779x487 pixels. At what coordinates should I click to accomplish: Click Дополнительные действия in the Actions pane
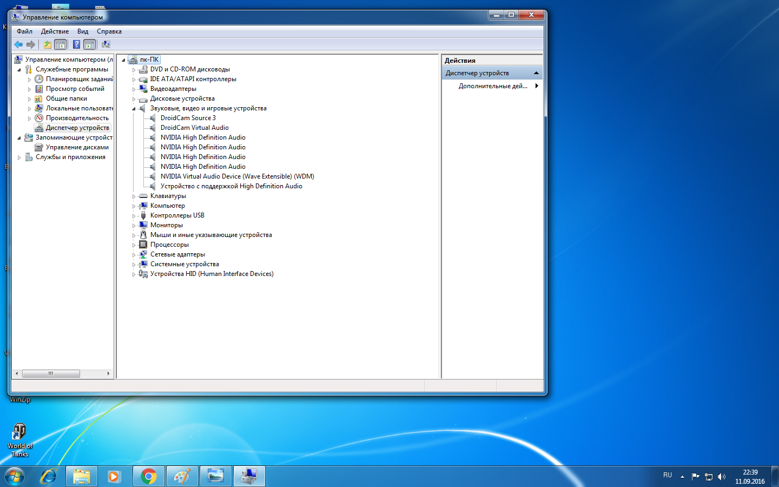tap(493, 86)
